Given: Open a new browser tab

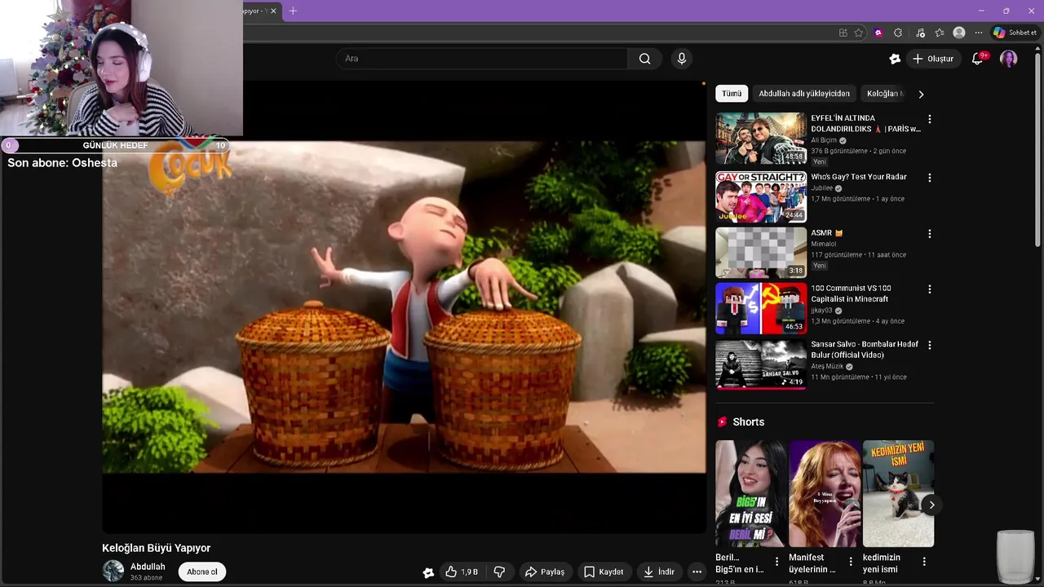Looking at the screenshot, I should pos(293,11).
